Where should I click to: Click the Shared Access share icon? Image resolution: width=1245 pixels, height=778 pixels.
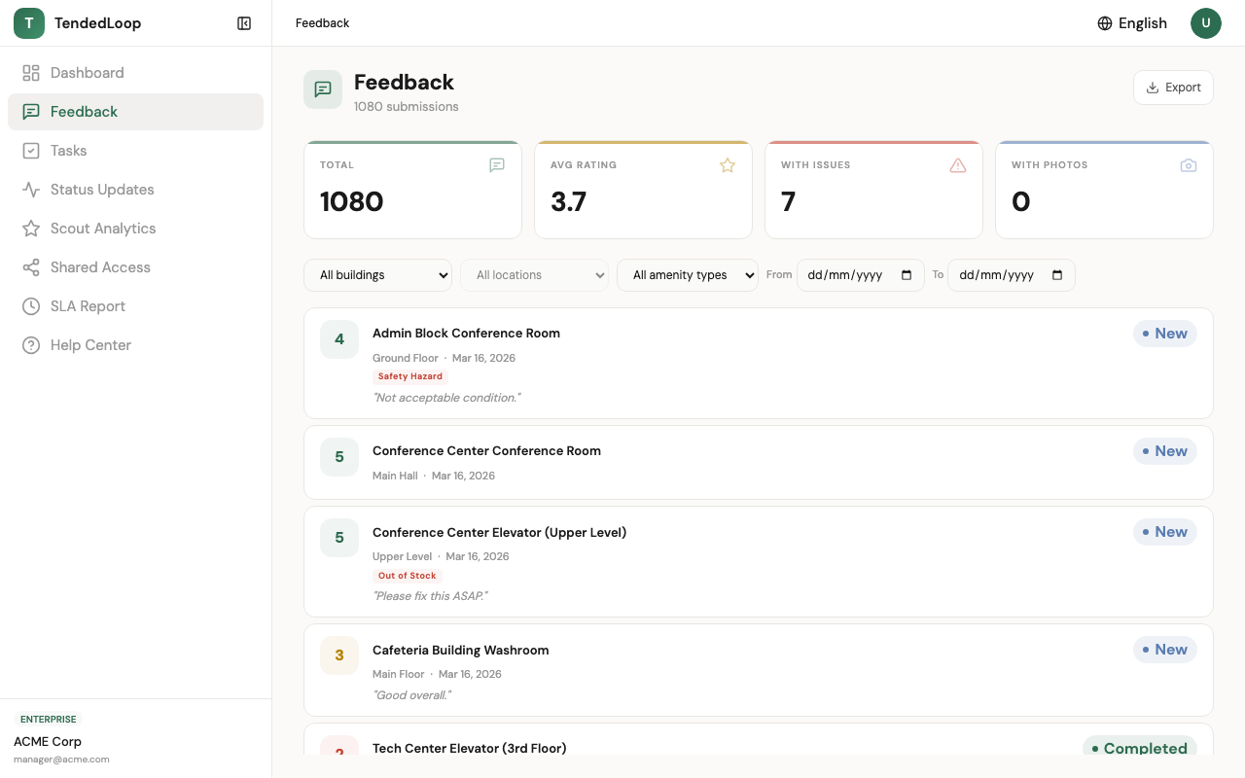31,267
